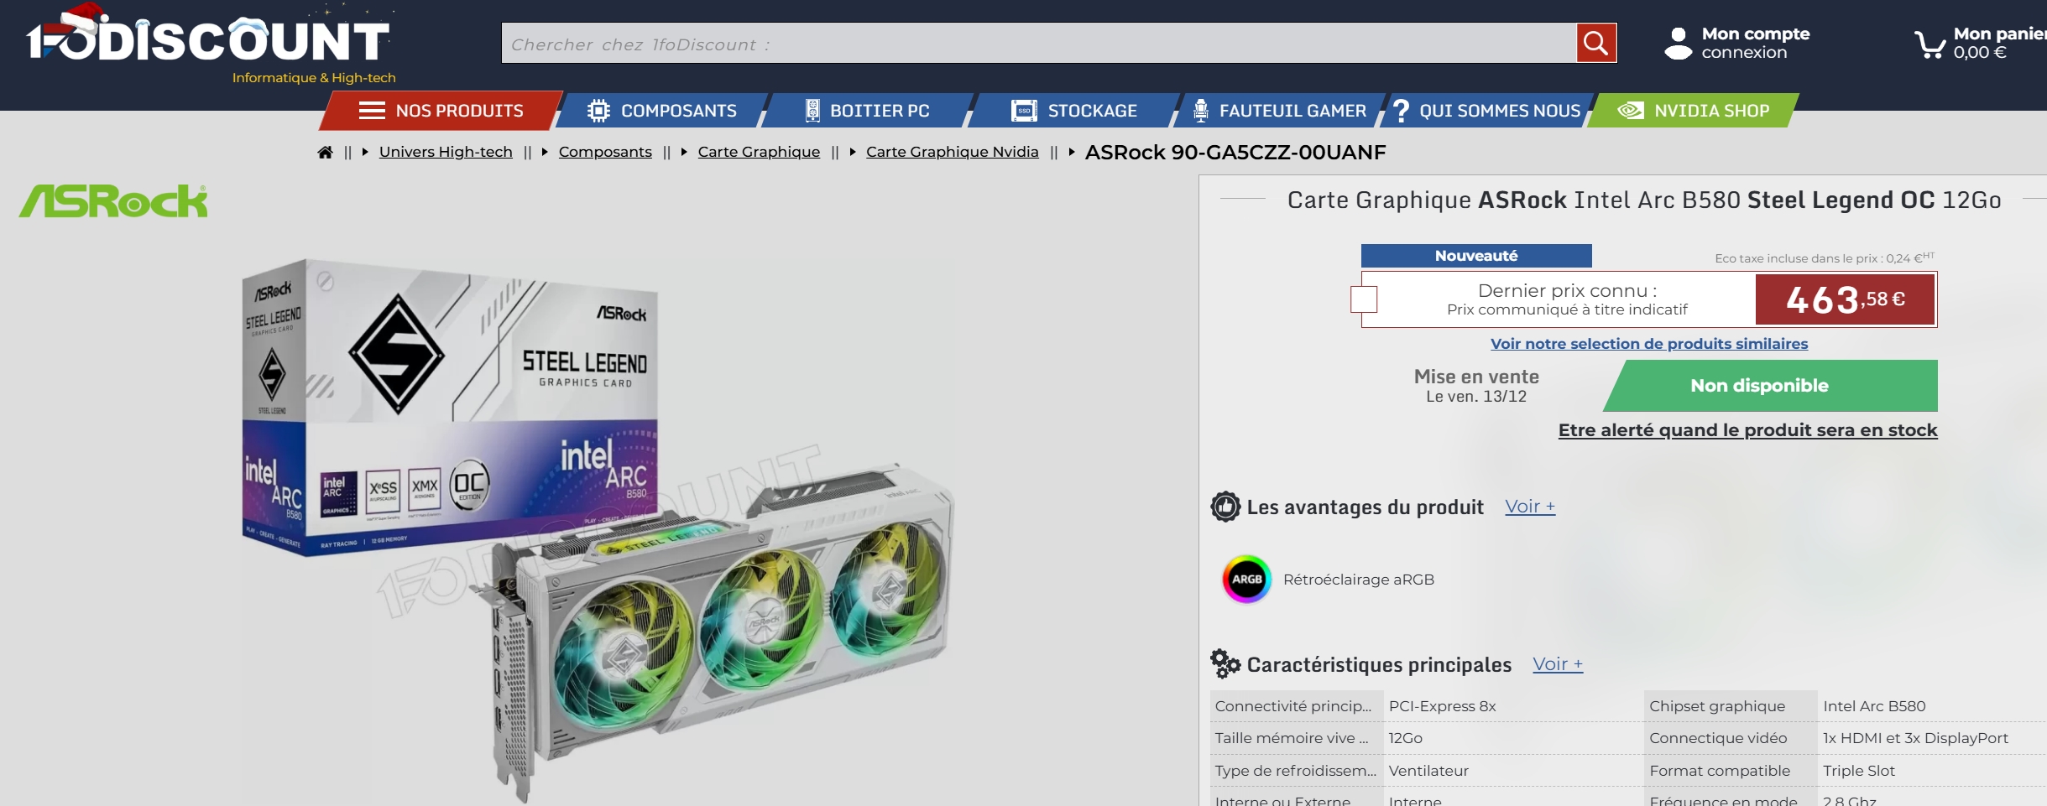Click the 1foDiscount logo
This screenshot has height=806, width=2047.
click(x=208, y=35)
